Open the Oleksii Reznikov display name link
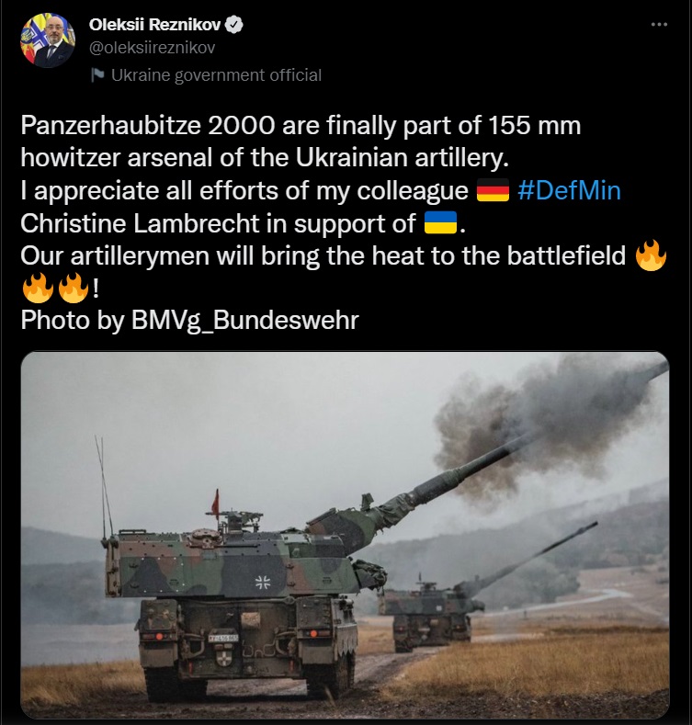The height and width of the screenshot is (725, 692). point(154,25)
